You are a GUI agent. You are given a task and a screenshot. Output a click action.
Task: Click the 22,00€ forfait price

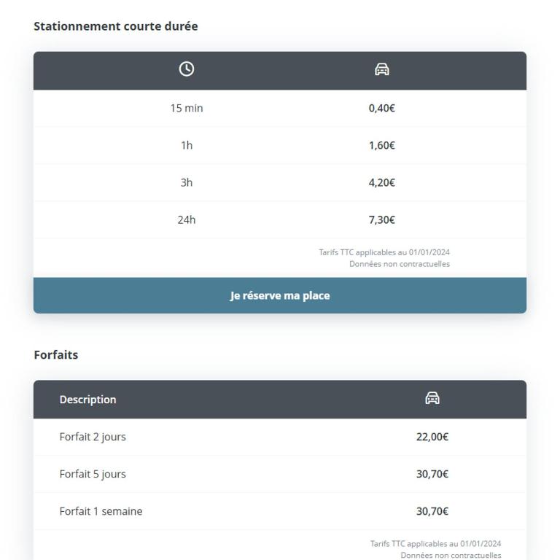tap(432, 437)
